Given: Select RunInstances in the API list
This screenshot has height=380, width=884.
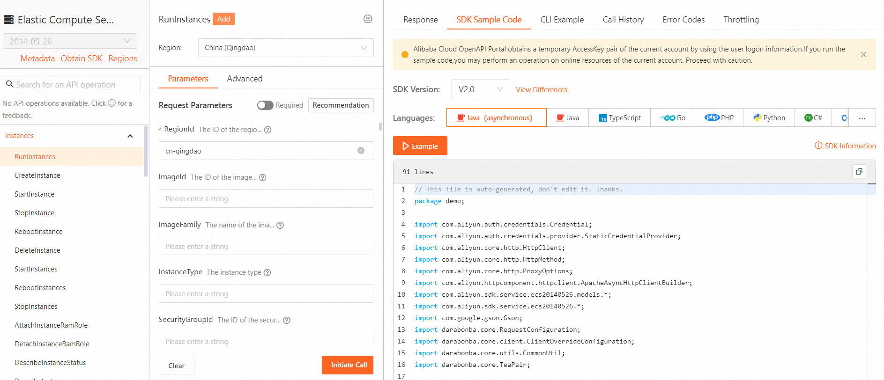Looking at the screenshot, I should click(72, 156).
